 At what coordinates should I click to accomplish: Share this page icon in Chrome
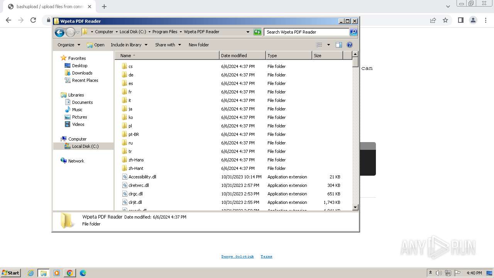433,20
